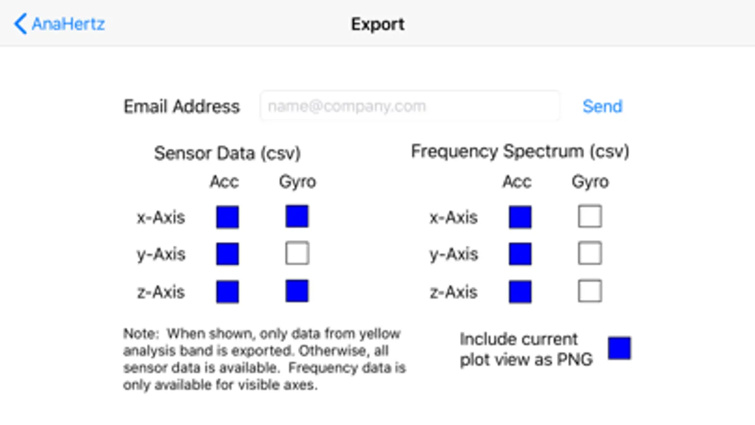Uncheck Sensor Data Acc z-Axis checkbox
Image resolution: width=755 pixels, height=425 pixels.
227,291
